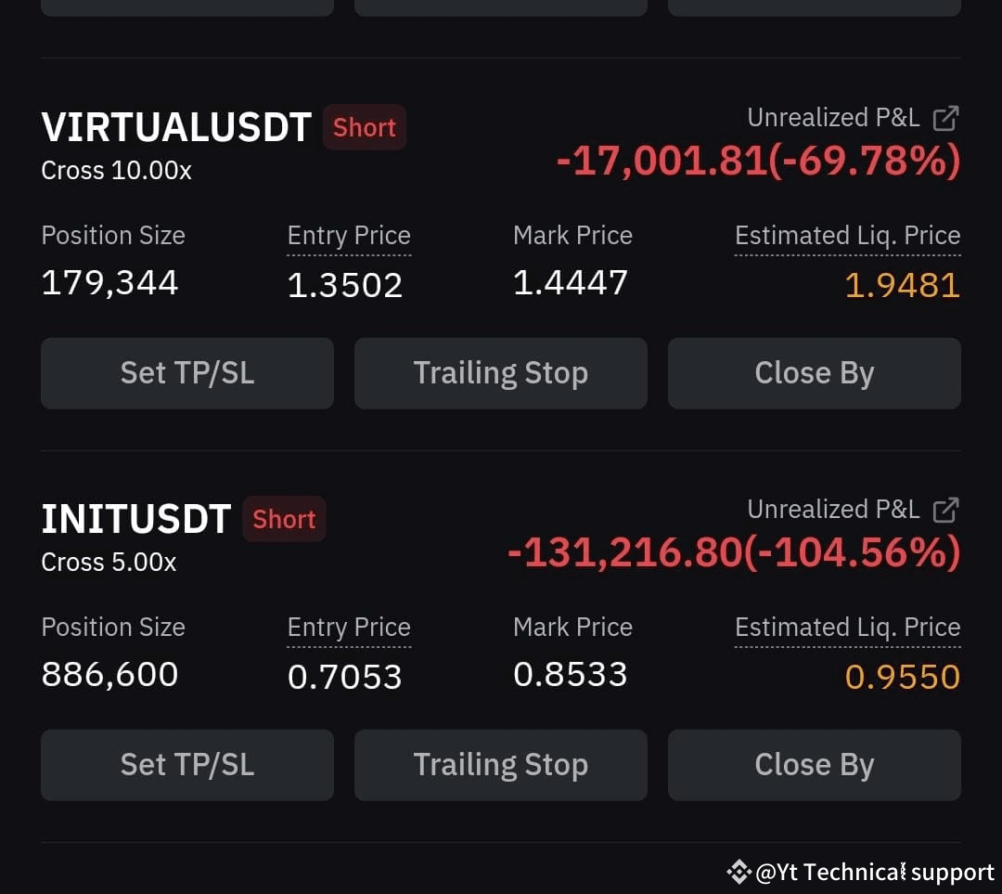Open the INITUSDT pair title

point(135,519)
